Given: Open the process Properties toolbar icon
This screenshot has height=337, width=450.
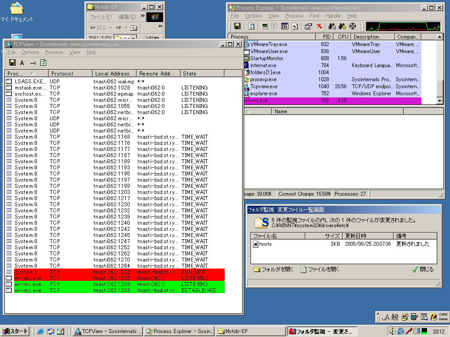Looking at the screenshot, I should coord(308,26).
